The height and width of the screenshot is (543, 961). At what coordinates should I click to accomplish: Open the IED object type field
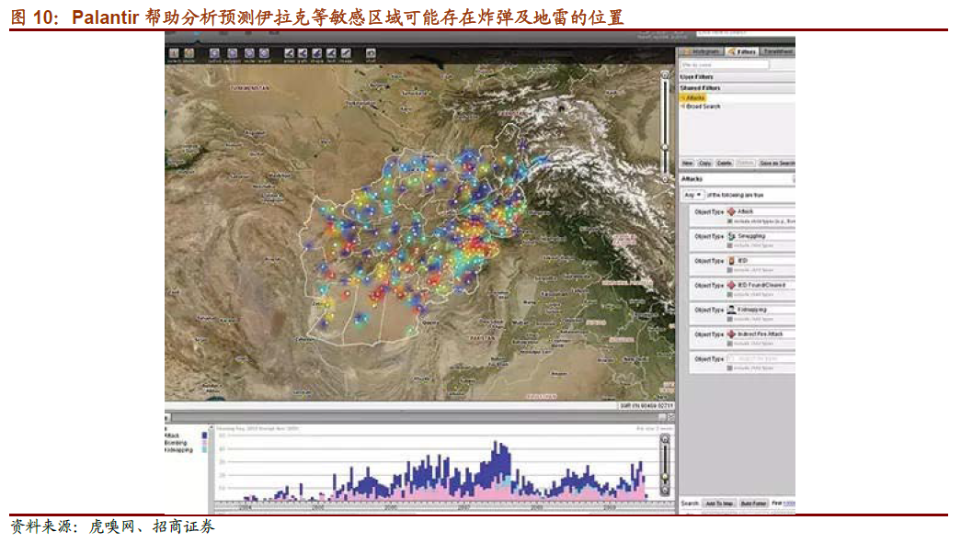coord(761,261)
